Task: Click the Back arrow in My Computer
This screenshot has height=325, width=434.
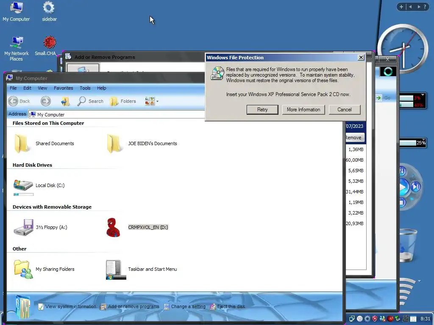Action: (19, 101)
